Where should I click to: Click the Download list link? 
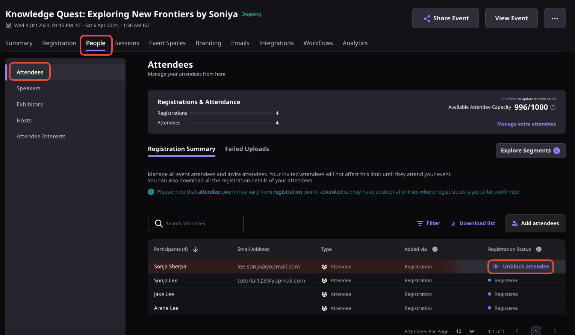[x=473, y=223]
